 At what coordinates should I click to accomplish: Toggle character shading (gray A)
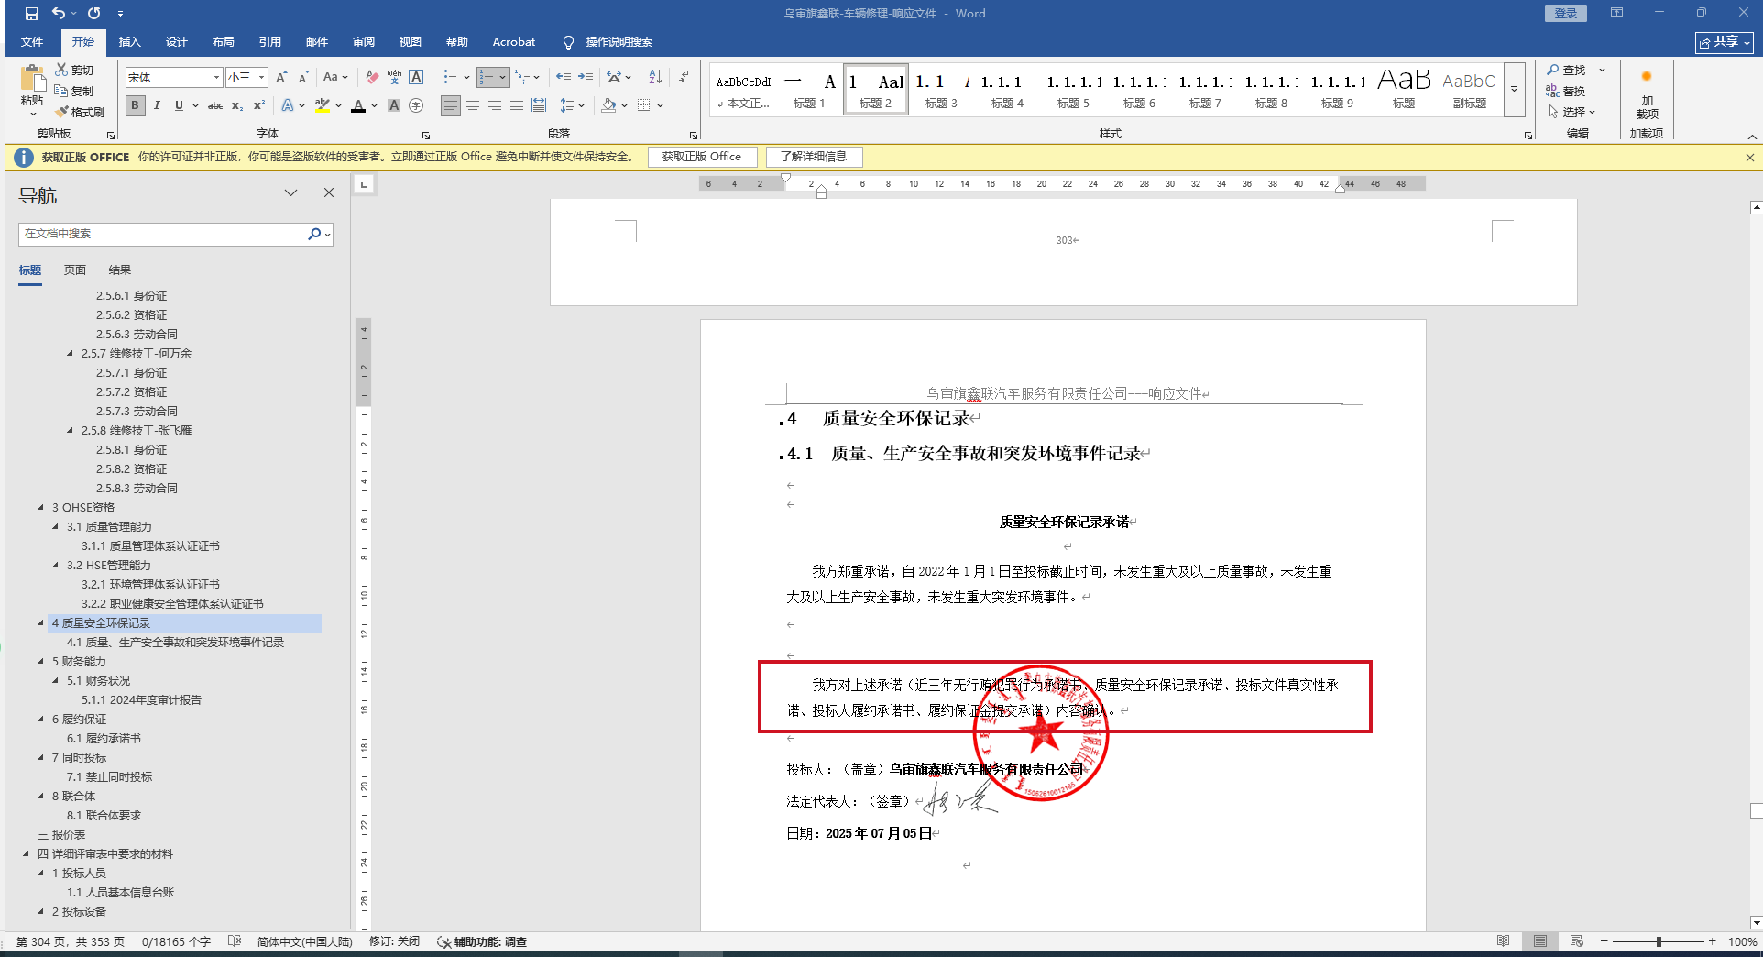click(394, 105)
